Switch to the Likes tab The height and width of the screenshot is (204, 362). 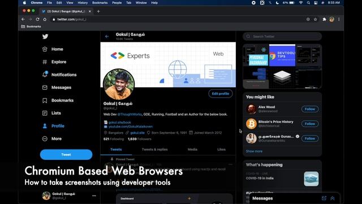coord(221,150)
